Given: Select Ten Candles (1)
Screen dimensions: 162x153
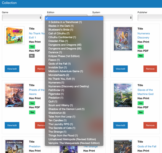Looking at the screenshot, I should (74, 120).
